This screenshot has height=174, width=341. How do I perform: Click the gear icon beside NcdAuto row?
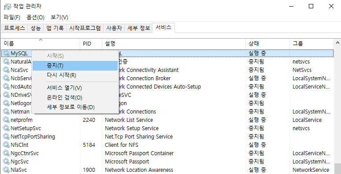[6, 87]
